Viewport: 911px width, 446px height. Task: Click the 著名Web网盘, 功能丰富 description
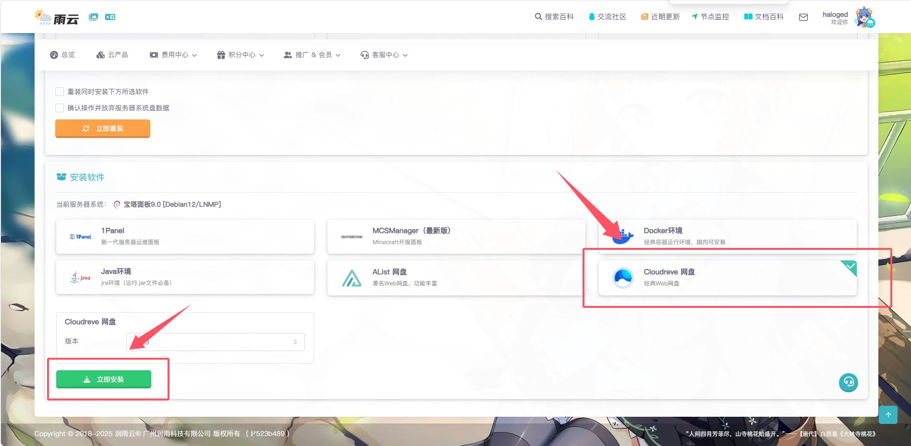404,283
